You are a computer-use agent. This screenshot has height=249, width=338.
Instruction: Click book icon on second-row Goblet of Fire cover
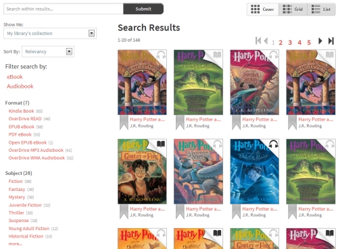coord(161,144)
